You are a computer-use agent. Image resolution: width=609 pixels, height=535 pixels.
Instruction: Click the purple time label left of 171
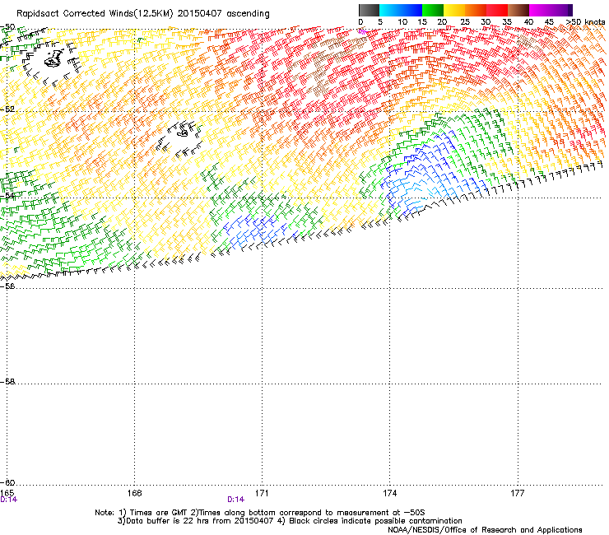(x=235, y=500)
